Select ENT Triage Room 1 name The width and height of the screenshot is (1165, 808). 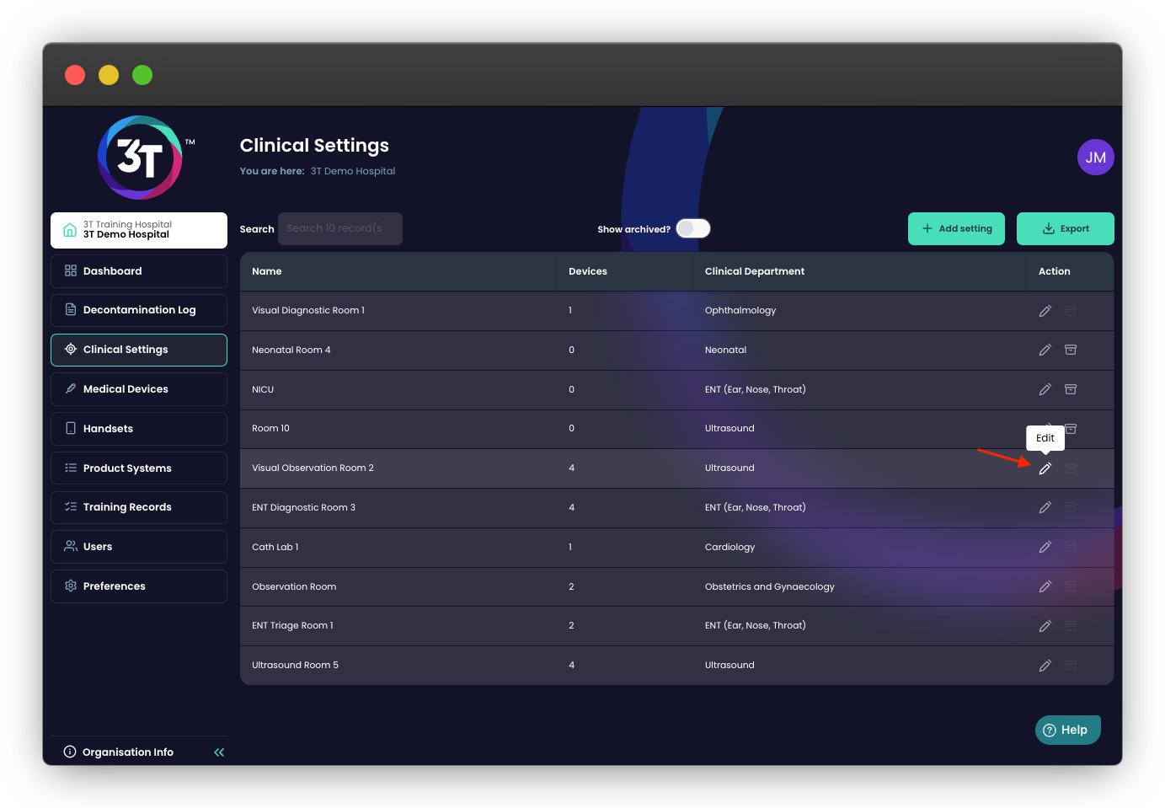292,626
